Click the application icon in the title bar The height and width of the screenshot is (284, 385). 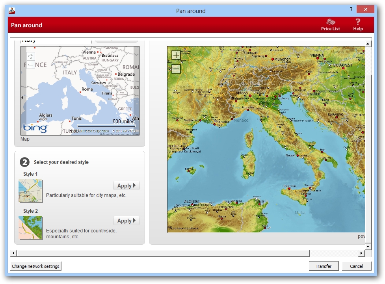[12, 11]
